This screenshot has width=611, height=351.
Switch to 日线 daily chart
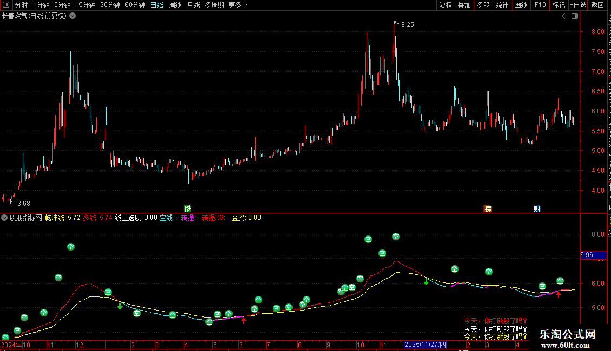pos(157,5)
